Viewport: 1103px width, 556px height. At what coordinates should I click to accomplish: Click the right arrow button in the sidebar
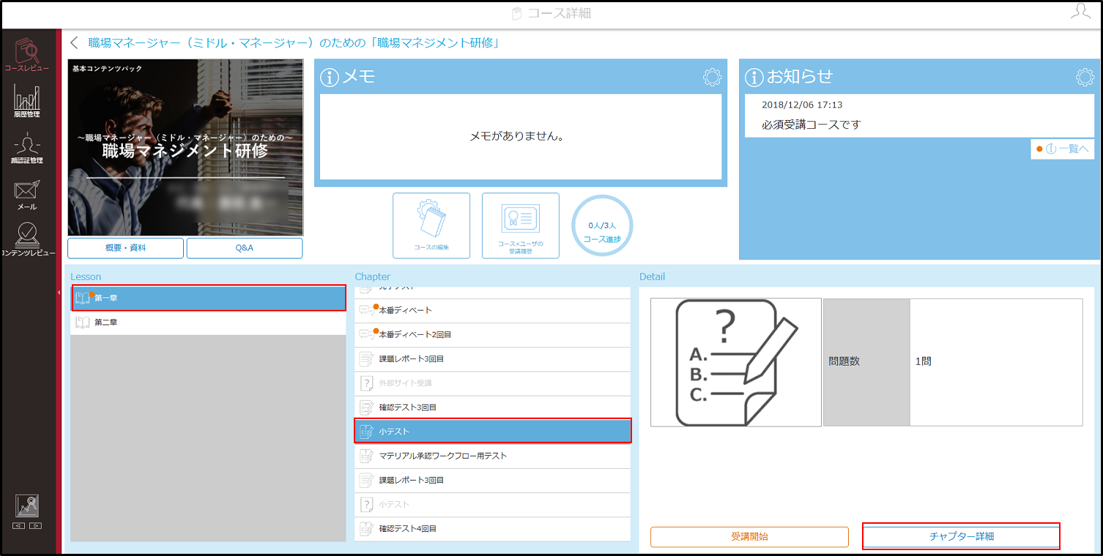pyautogui.click(x=35, y=526)
